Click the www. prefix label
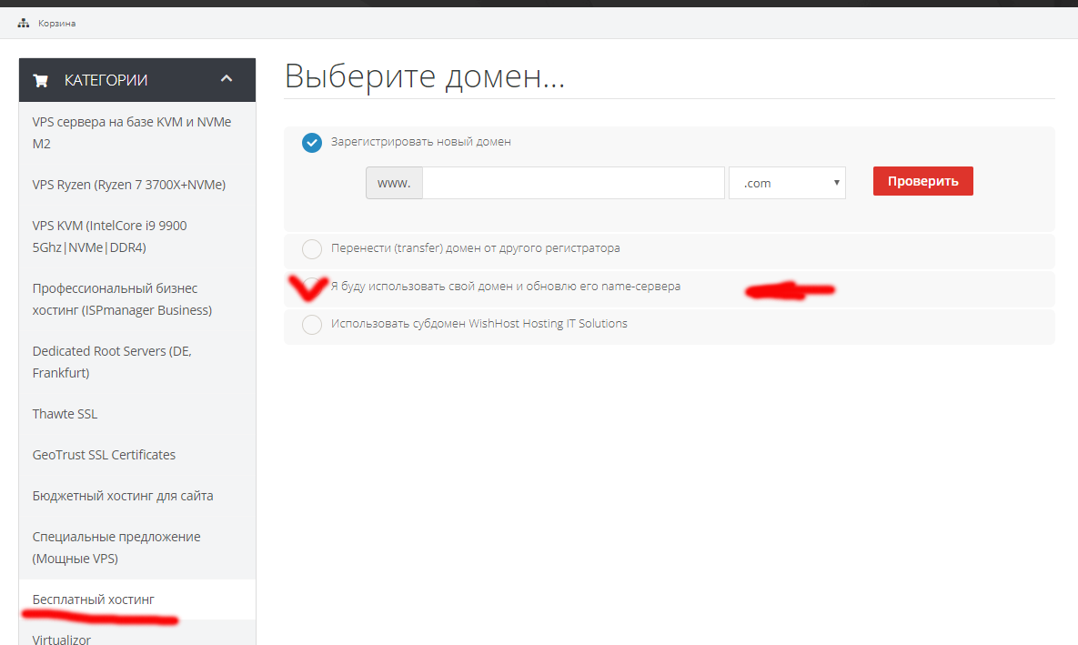Viewport: 1078px width, 645px height. [x=394, y=183]
